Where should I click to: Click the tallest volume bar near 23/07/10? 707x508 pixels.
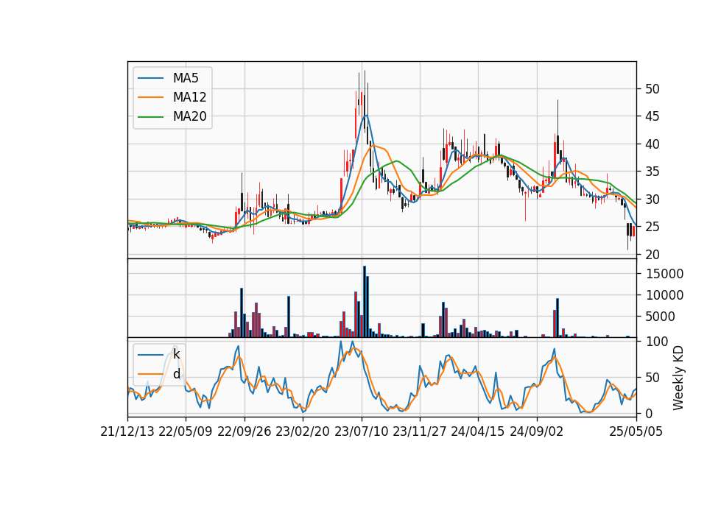click(365, 302)
